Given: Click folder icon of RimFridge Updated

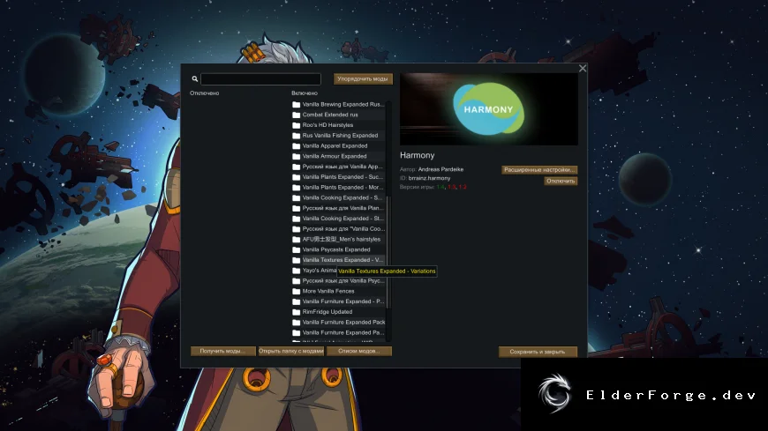Looking at the screenshot, I should 297,312.
